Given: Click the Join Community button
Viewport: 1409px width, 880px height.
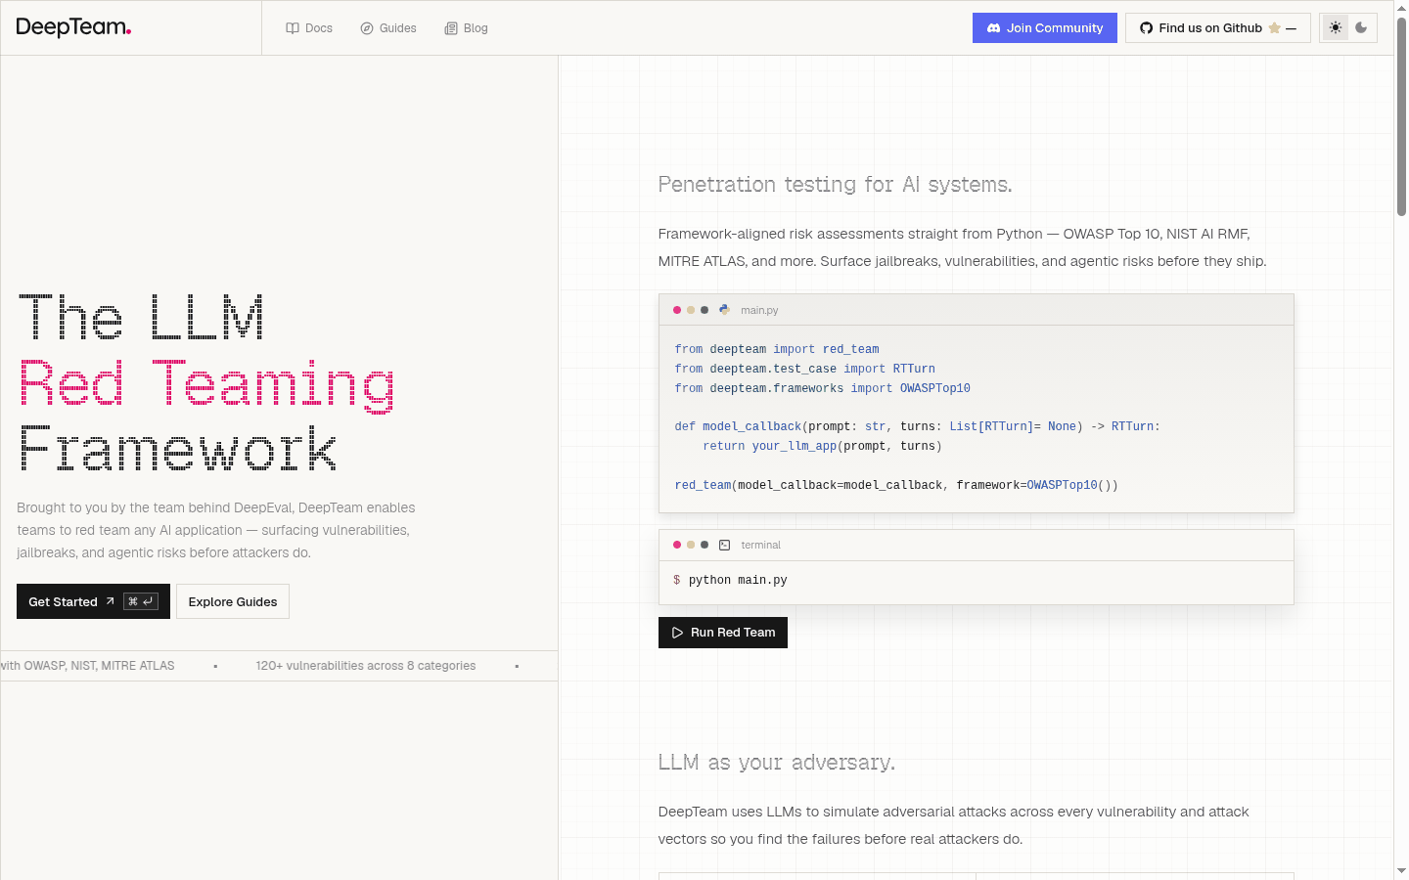Looking at the screenshot, I should pos(1045,27).
